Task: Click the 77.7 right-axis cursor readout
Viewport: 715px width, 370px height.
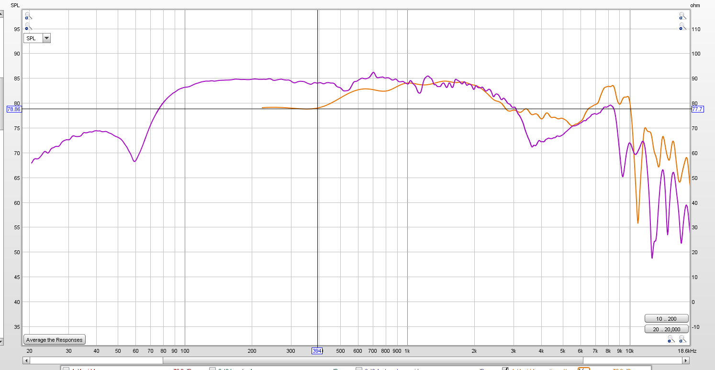Action: (697, 109)
